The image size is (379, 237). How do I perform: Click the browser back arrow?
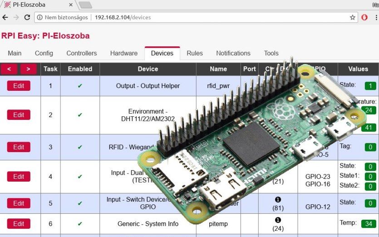click(x=5, y=17)
